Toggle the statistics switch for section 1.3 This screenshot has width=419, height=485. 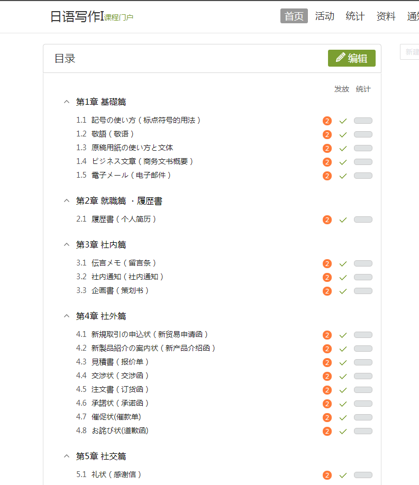(x=363, y=148)
